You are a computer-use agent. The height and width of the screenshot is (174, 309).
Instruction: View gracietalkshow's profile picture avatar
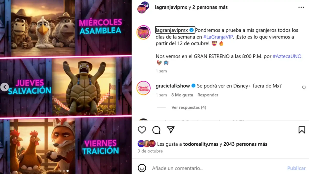coord(143,88)
